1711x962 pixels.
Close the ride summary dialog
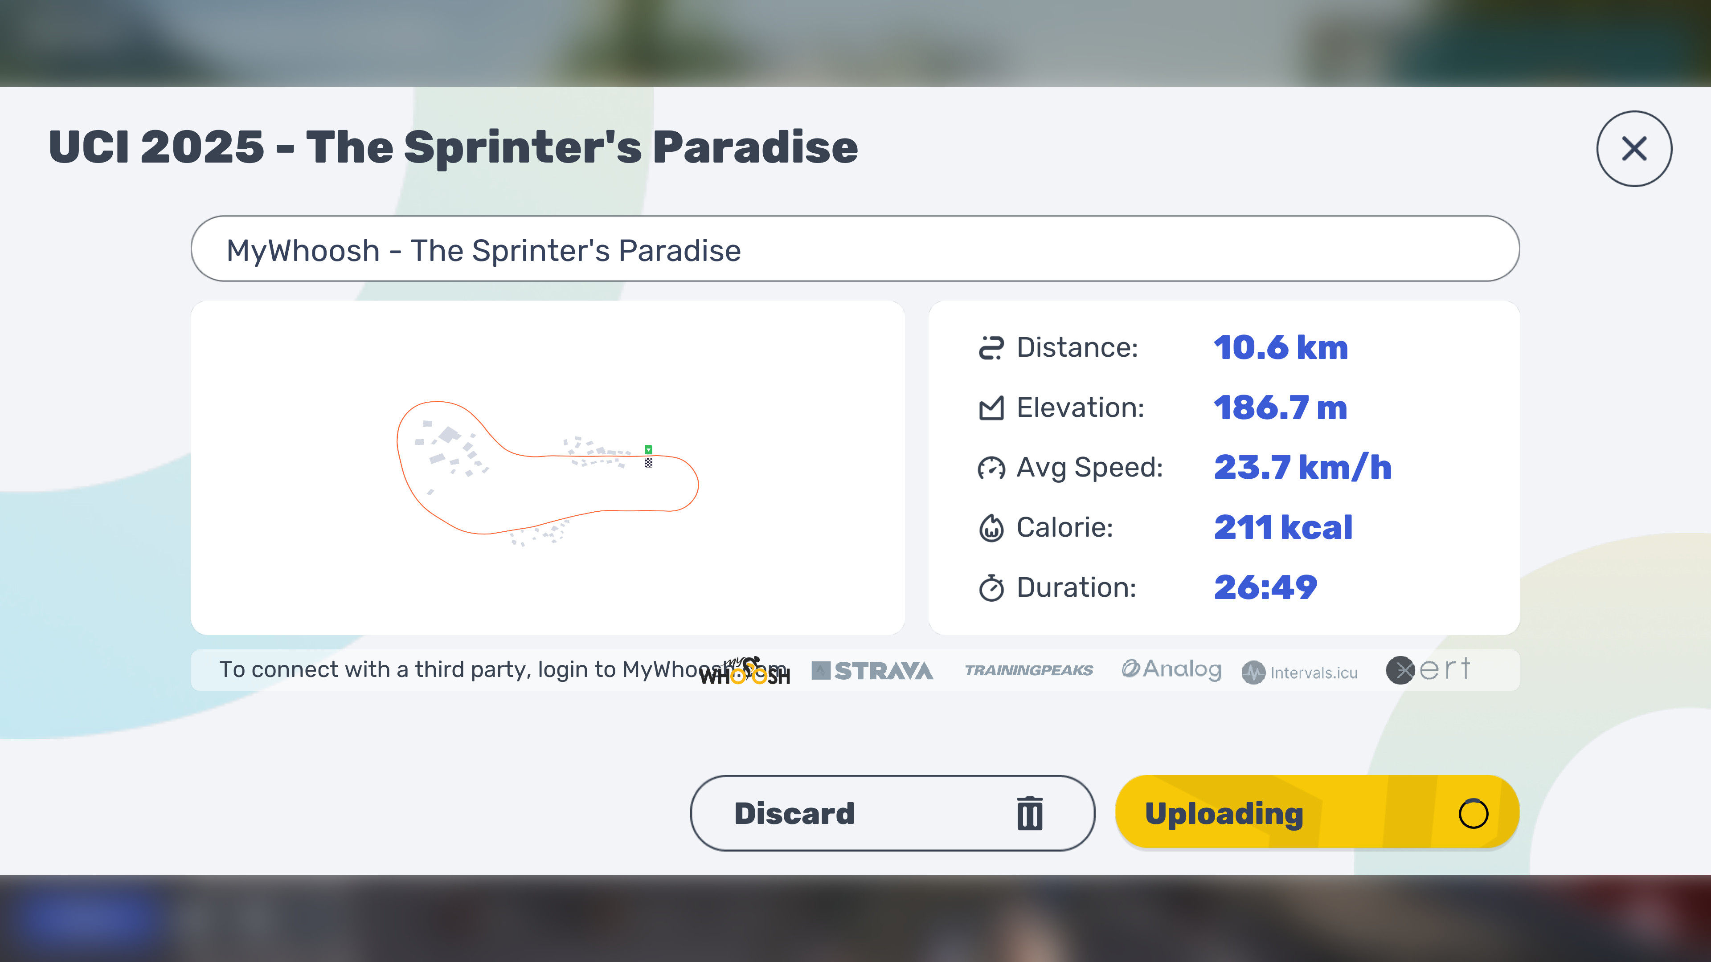1634,149
